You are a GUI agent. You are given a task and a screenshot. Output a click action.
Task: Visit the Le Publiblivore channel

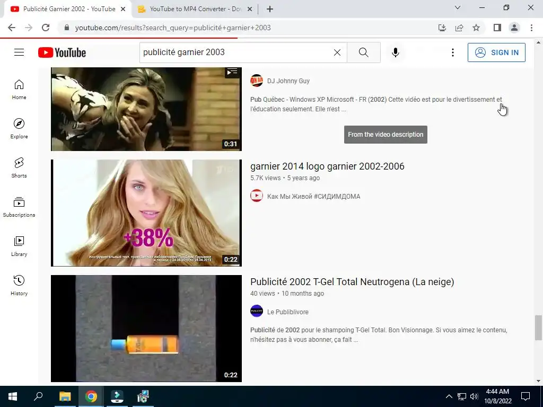coord(287,312)
